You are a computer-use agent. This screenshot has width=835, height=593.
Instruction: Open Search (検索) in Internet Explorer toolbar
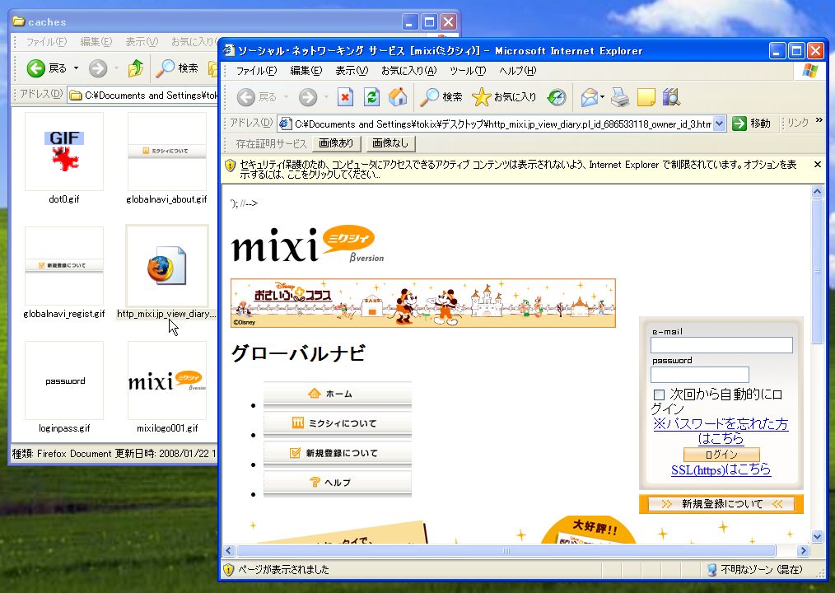[x=441, y=97]
